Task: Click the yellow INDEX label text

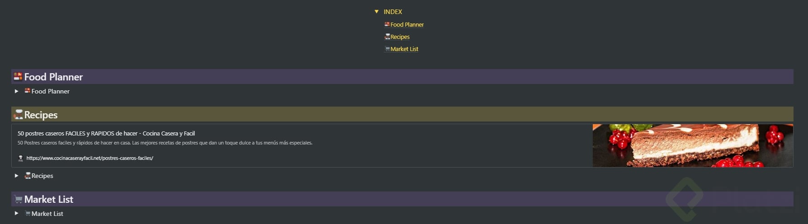Action: pyautogui.click(x=392, y=12)
